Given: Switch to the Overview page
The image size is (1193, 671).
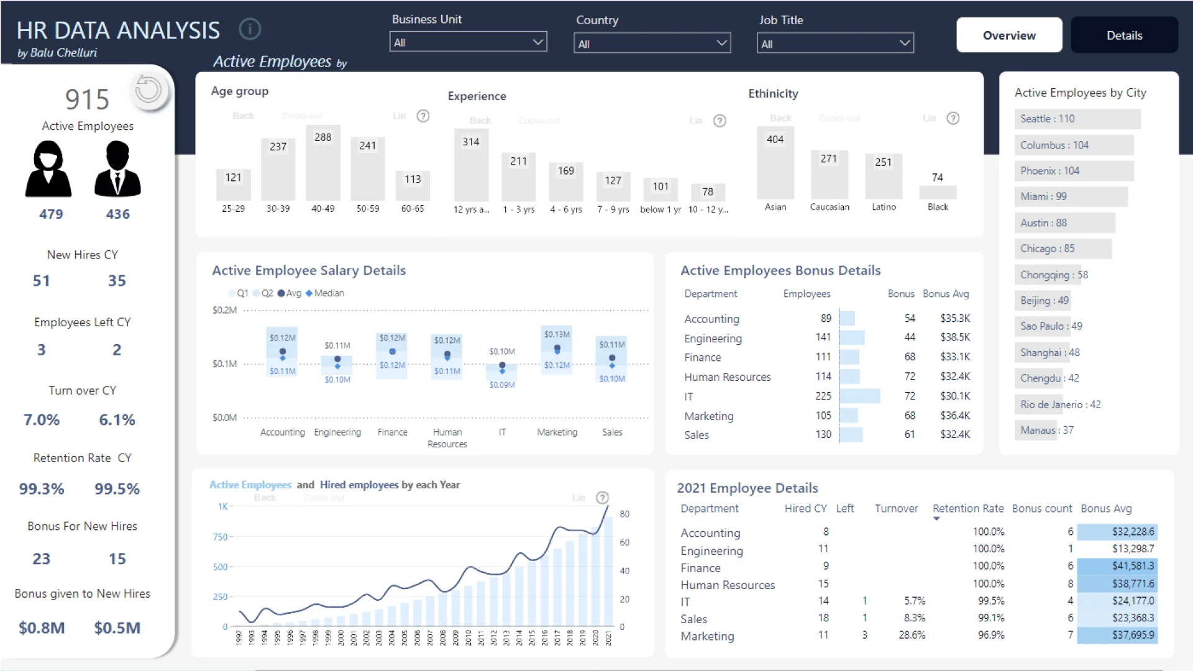Looking at the screenshot, I should [x=1009, y=35].
